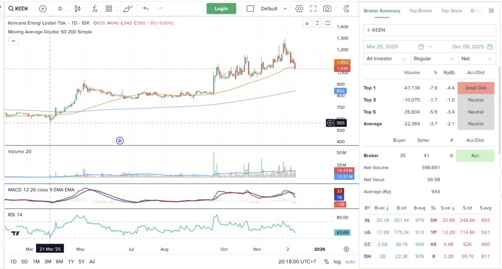Switch to the Top Broker tab
This screenshot has height=269, width=502.
tap(421, 11)
